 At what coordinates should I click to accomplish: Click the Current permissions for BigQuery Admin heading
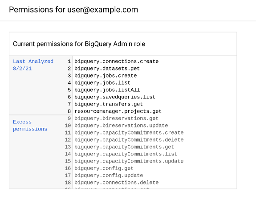click(79, 44)
